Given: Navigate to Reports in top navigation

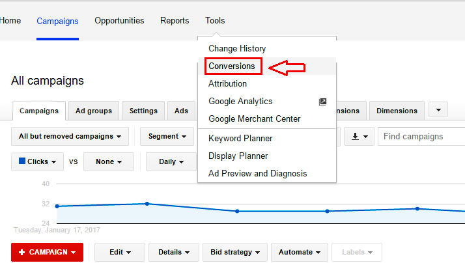Looking at the screenshot, I should [x=175, y=21].
